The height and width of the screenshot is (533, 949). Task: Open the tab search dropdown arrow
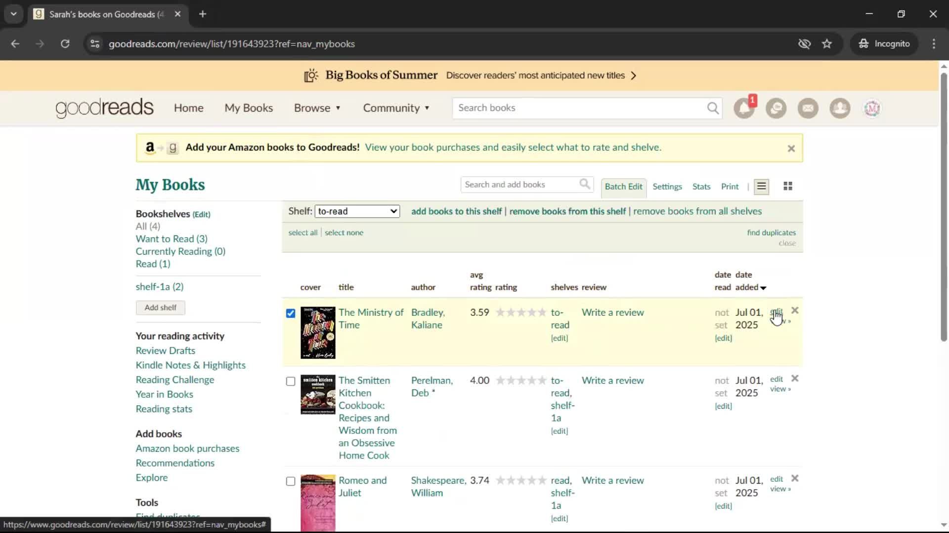tap(14, 14)
